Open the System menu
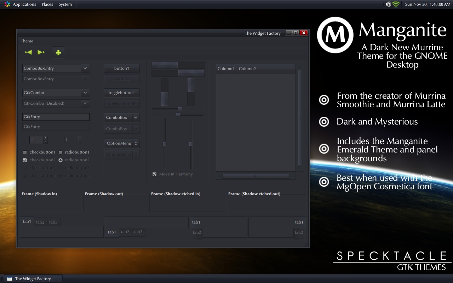 pos(65,4)
